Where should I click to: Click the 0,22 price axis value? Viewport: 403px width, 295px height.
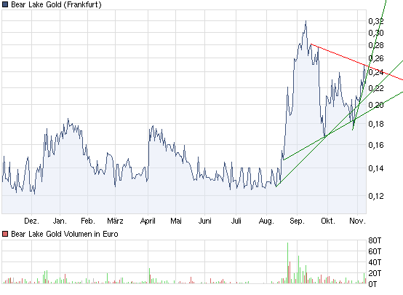coord(376,88)
